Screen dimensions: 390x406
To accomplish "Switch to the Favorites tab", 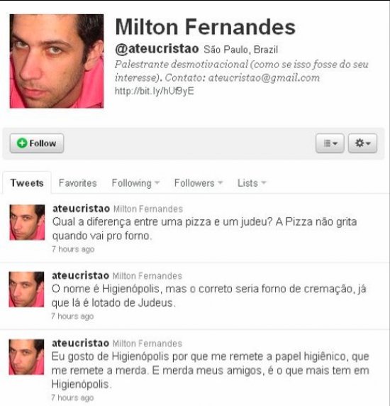I will pyautogui.click(x=77, y=183).
